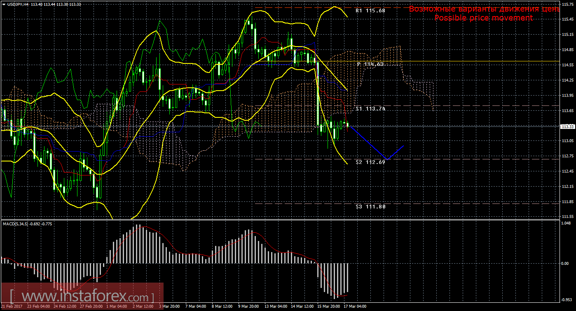This screenshot has width=576, height=311.
Task: Select the '13 Mar 04:00' time label
Action: (276, 307)
